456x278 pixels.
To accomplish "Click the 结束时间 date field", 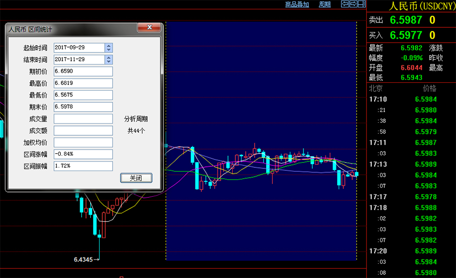I will 79,59.
